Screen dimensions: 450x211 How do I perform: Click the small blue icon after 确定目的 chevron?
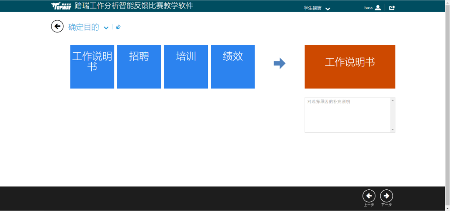tap(118, 27)
